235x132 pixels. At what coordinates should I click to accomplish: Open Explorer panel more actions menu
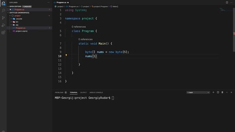point(48,3)
